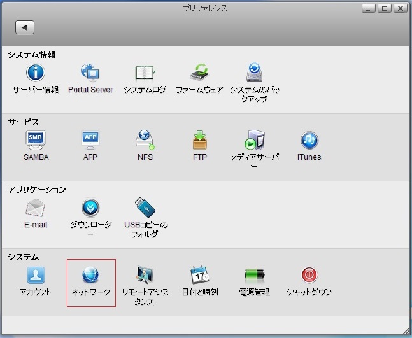Open the システムログ book icon

tap(145, 73)
